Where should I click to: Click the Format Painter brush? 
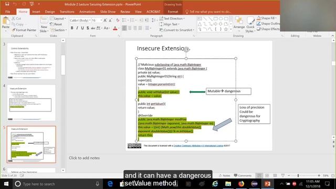coord(24,30)
